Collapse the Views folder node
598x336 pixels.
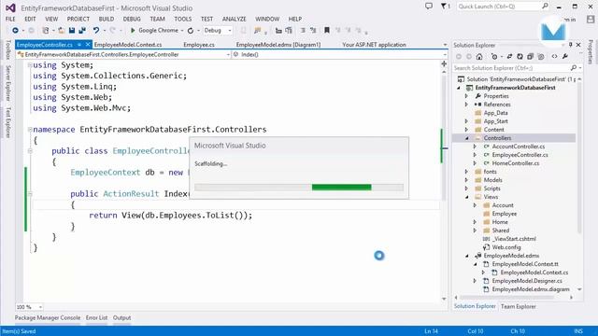point(467,197)
